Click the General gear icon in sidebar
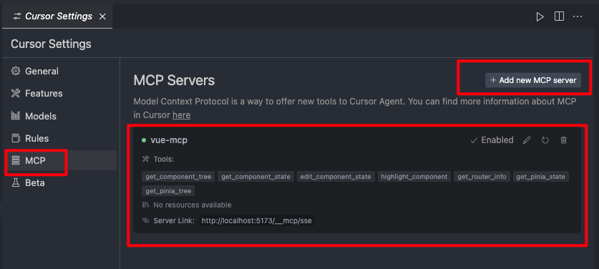This screenshot has height=269, width=599. (x=16, y=71)
